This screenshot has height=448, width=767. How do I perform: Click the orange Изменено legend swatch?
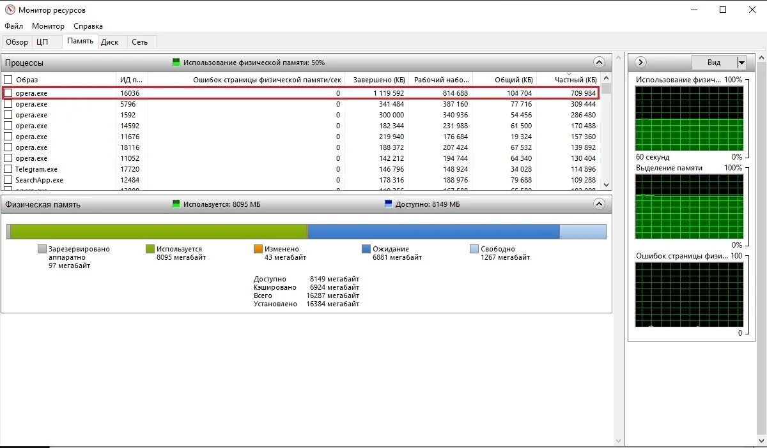click(258, 249)
